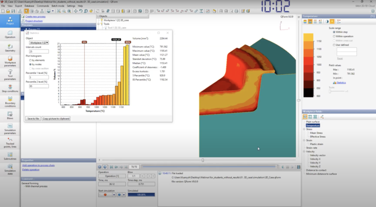Click Add operation to process chain
376x207 pixels.
[x=38, y=165]
